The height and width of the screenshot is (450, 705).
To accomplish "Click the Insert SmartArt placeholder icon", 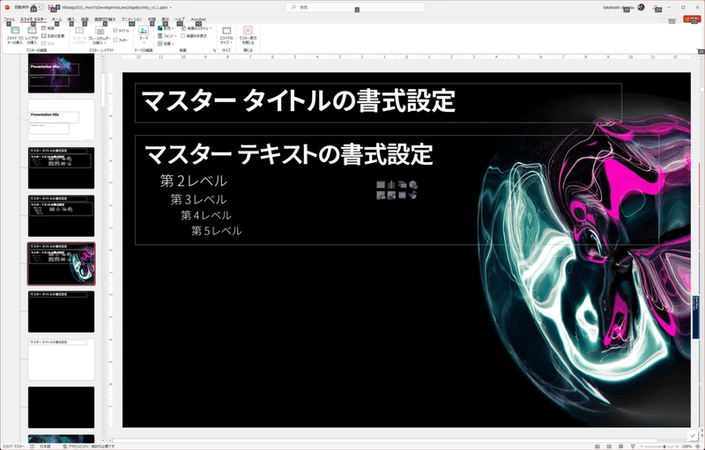I will (402, 185).
